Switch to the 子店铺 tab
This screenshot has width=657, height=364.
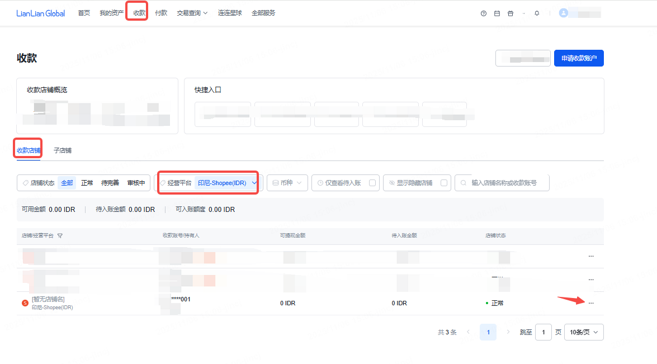tap(63, 150)
